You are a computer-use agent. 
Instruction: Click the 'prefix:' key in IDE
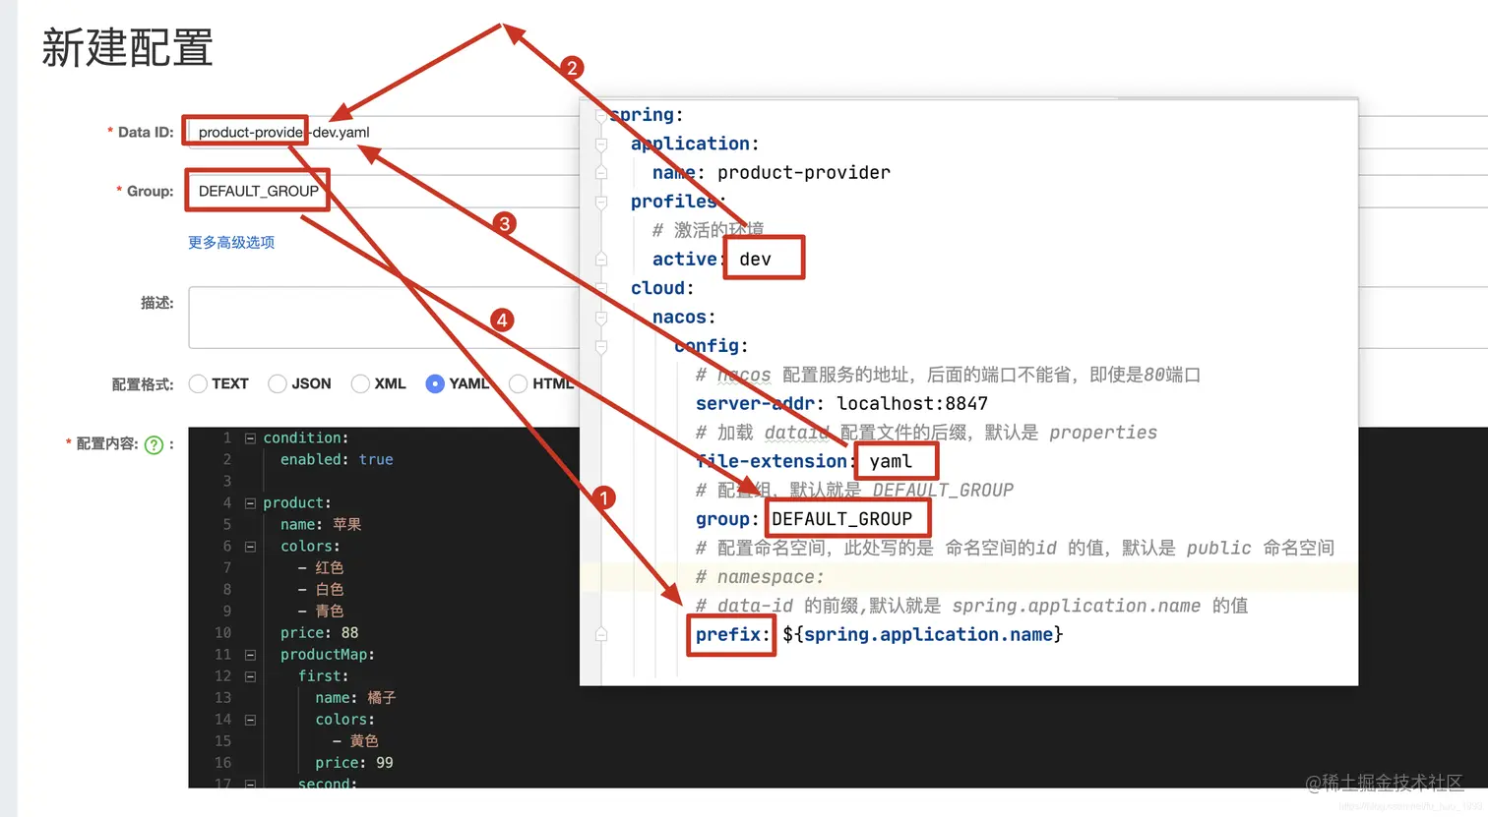tap(733, 635)
